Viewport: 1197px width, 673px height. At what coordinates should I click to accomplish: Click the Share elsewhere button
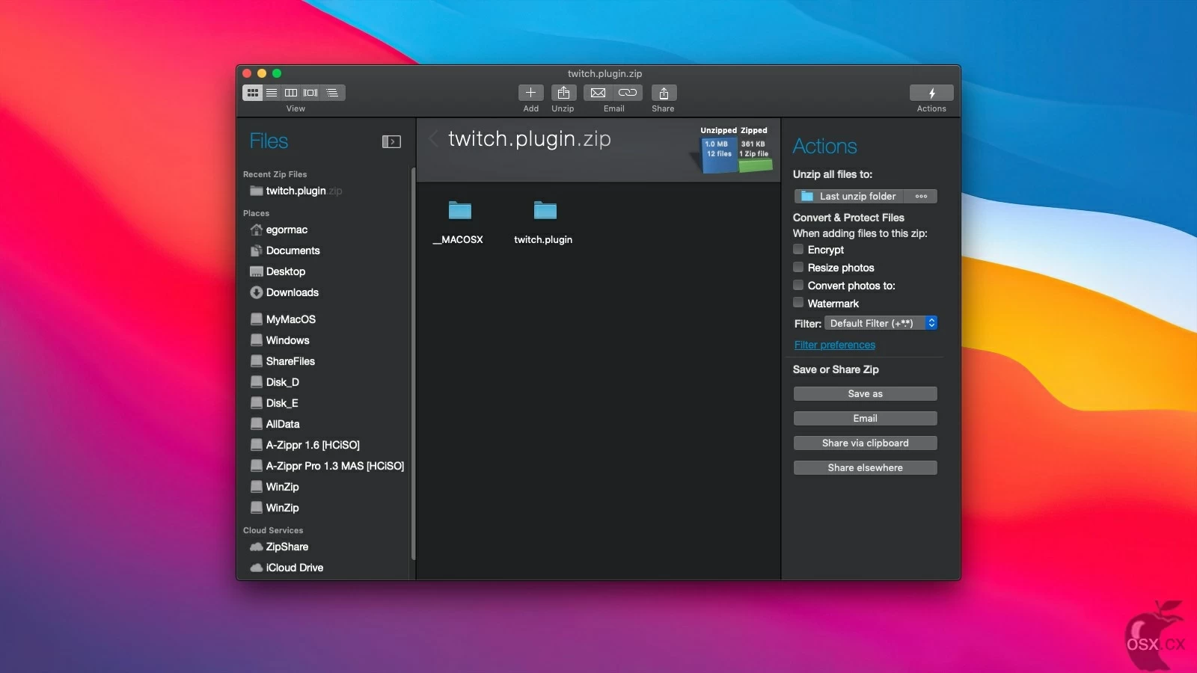pos(865,467)
